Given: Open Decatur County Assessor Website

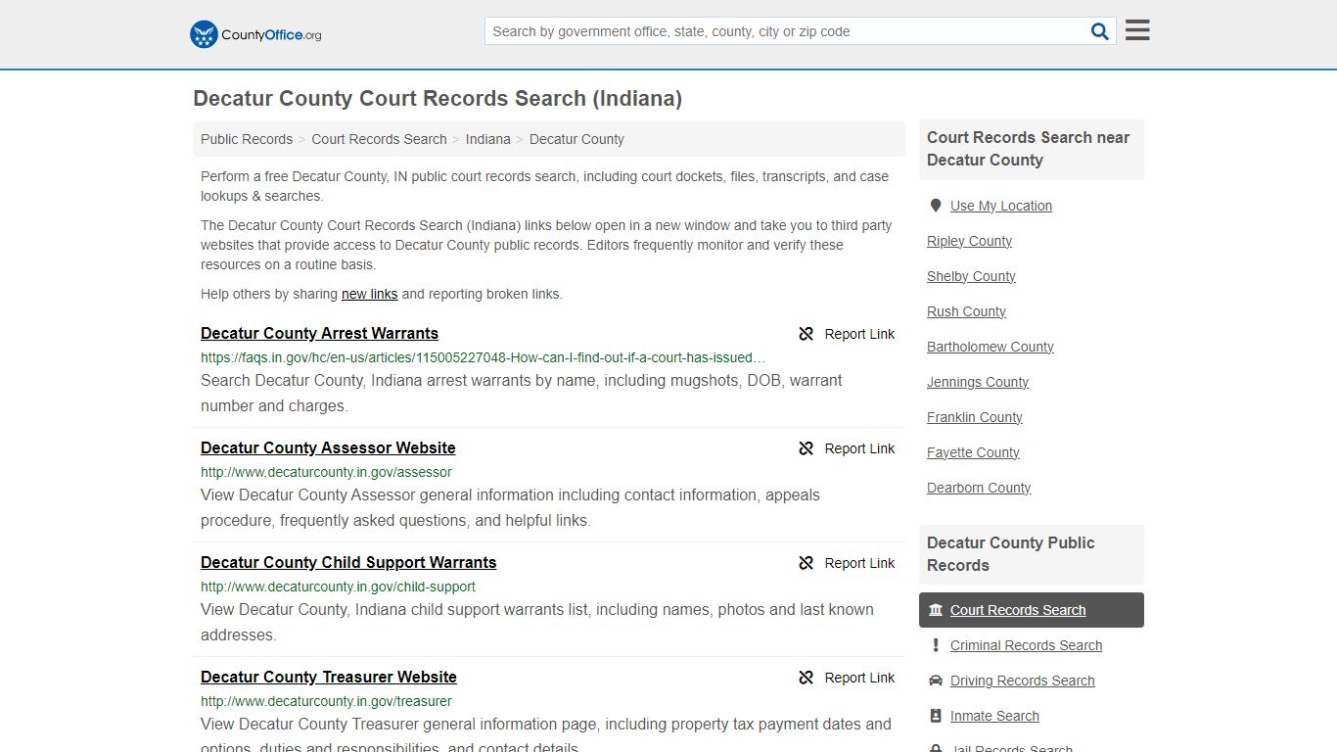Looking at the screenshot, I should (328, 447).
